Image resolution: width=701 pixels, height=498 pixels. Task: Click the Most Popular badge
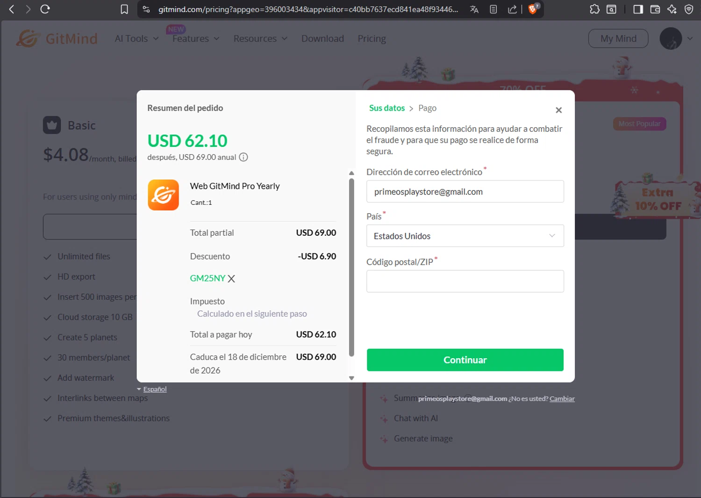639,124
